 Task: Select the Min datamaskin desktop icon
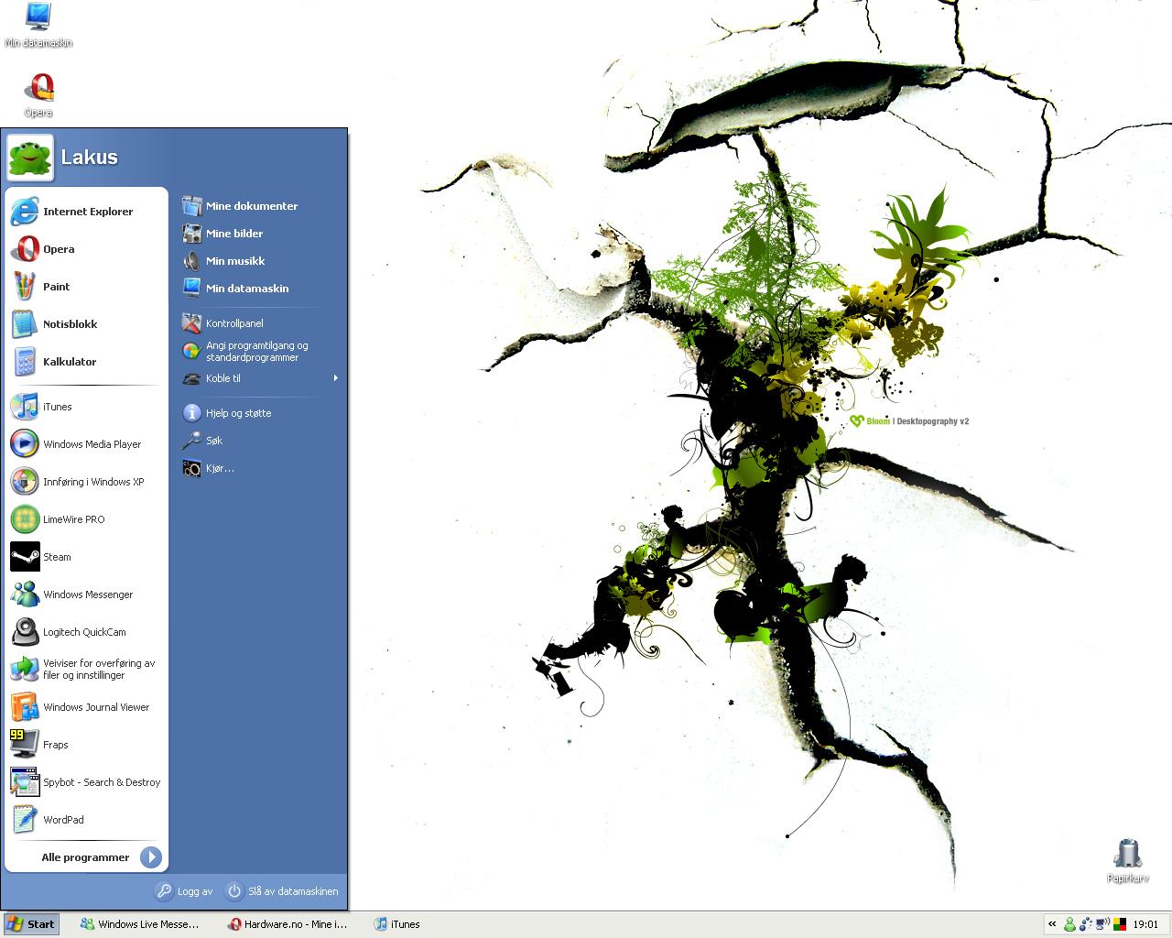click(38, 26)
